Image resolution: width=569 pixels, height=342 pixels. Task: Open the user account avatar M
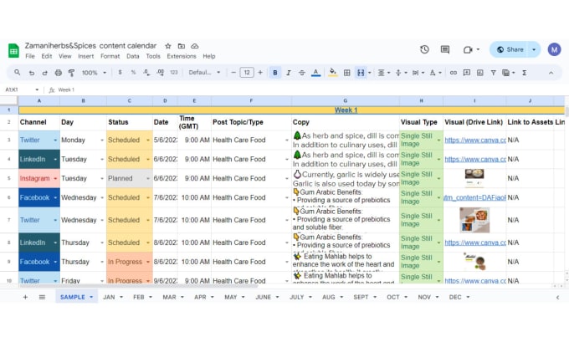pos(554,49)
